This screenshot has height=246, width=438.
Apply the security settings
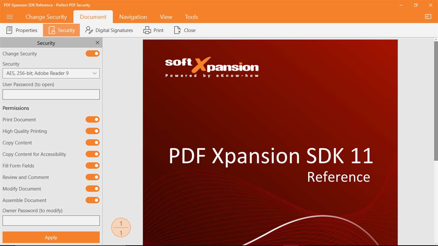coord(51,237)
